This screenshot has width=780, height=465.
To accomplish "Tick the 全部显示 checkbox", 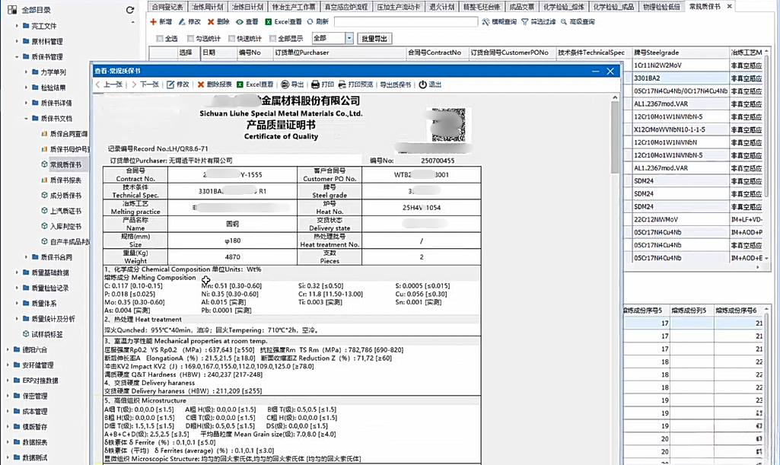I will pyautogui.click(x=272, y=38).
